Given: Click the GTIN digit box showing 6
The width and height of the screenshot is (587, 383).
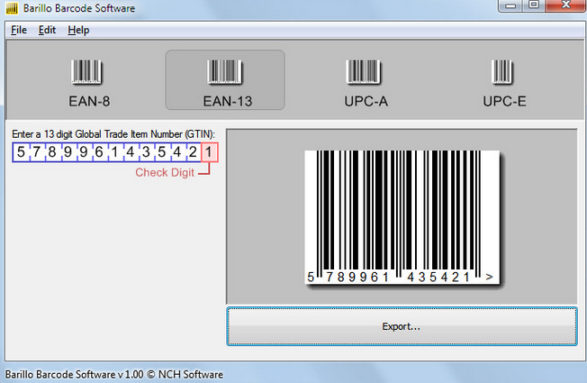Looking at the screenshot, I should tap(99, 152).
